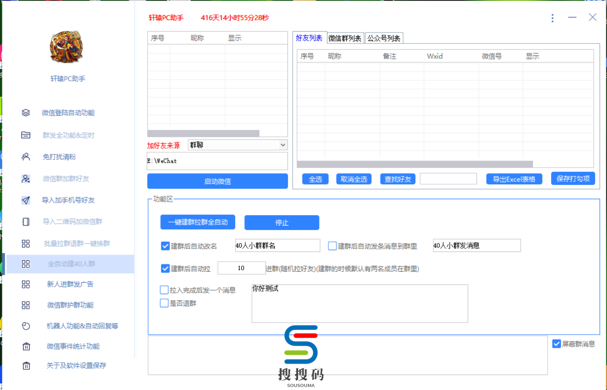The image size is (607, 390).
Task: Click the clock icon beside 机器人功能&自动回复等
Action: [26, 326]
